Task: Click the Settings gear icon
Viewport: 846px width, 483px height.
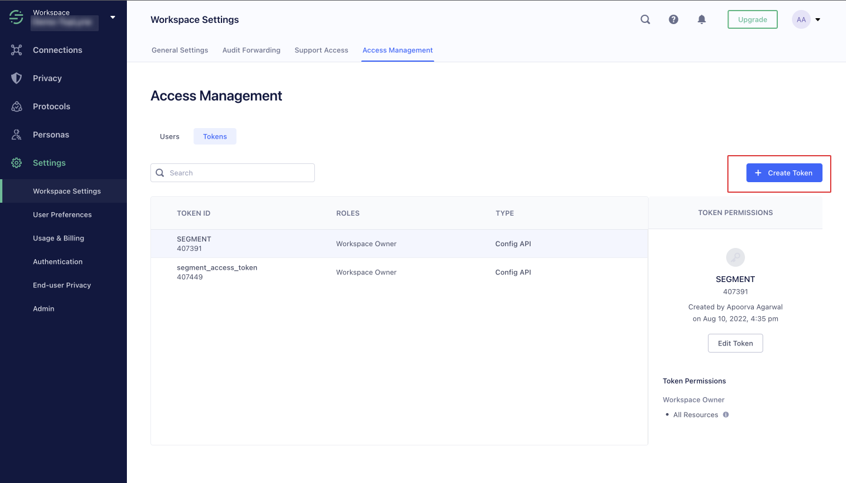Action: coord(16,163)
